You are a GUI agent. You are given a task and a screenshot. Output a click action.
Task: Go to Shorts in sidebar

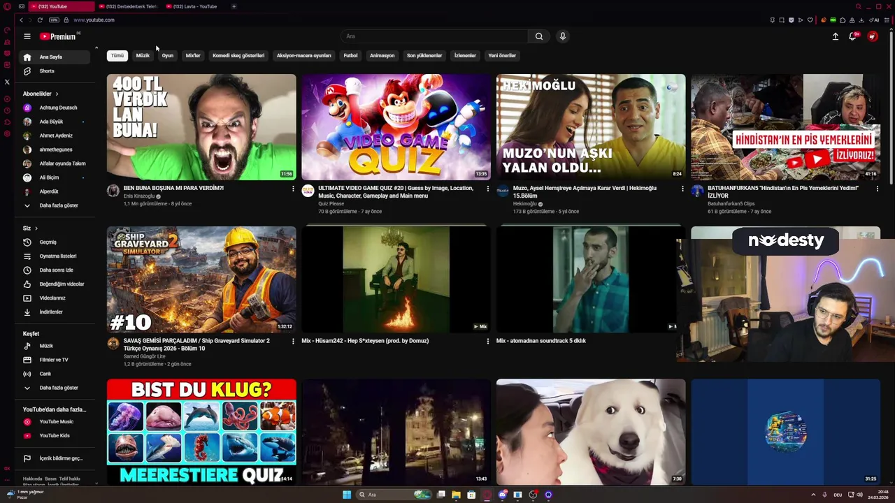(x=56, y=71)
